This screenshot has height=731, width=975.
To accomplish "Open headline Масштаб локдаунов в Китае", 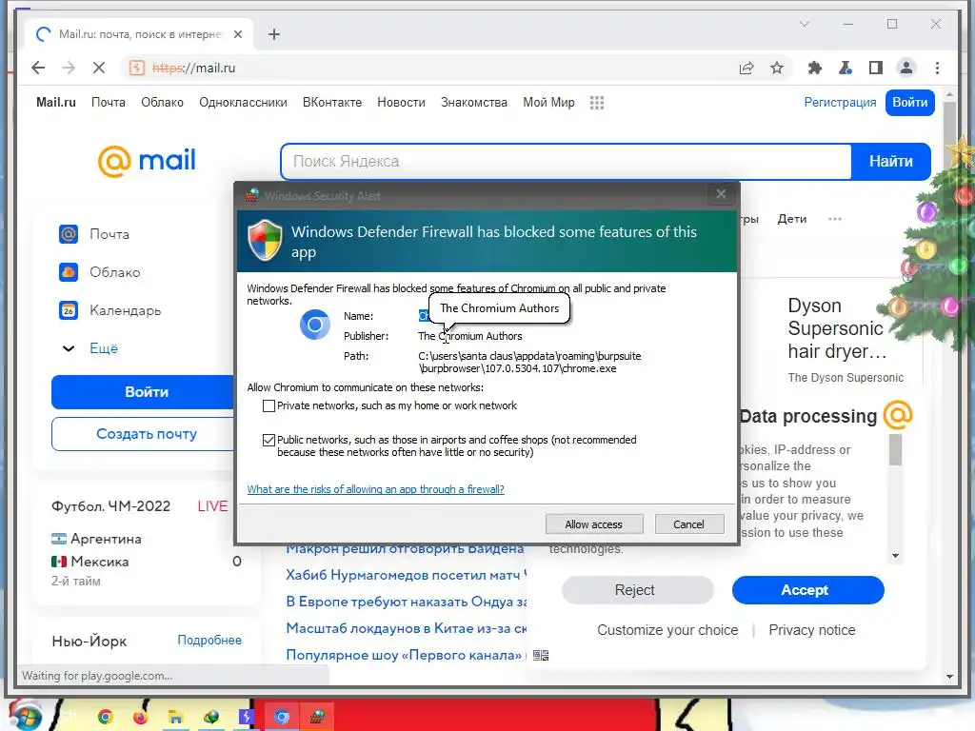I will coord(406,628).
